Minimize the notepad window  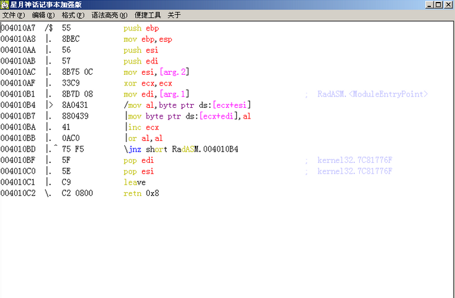click(x=430, y=4)
